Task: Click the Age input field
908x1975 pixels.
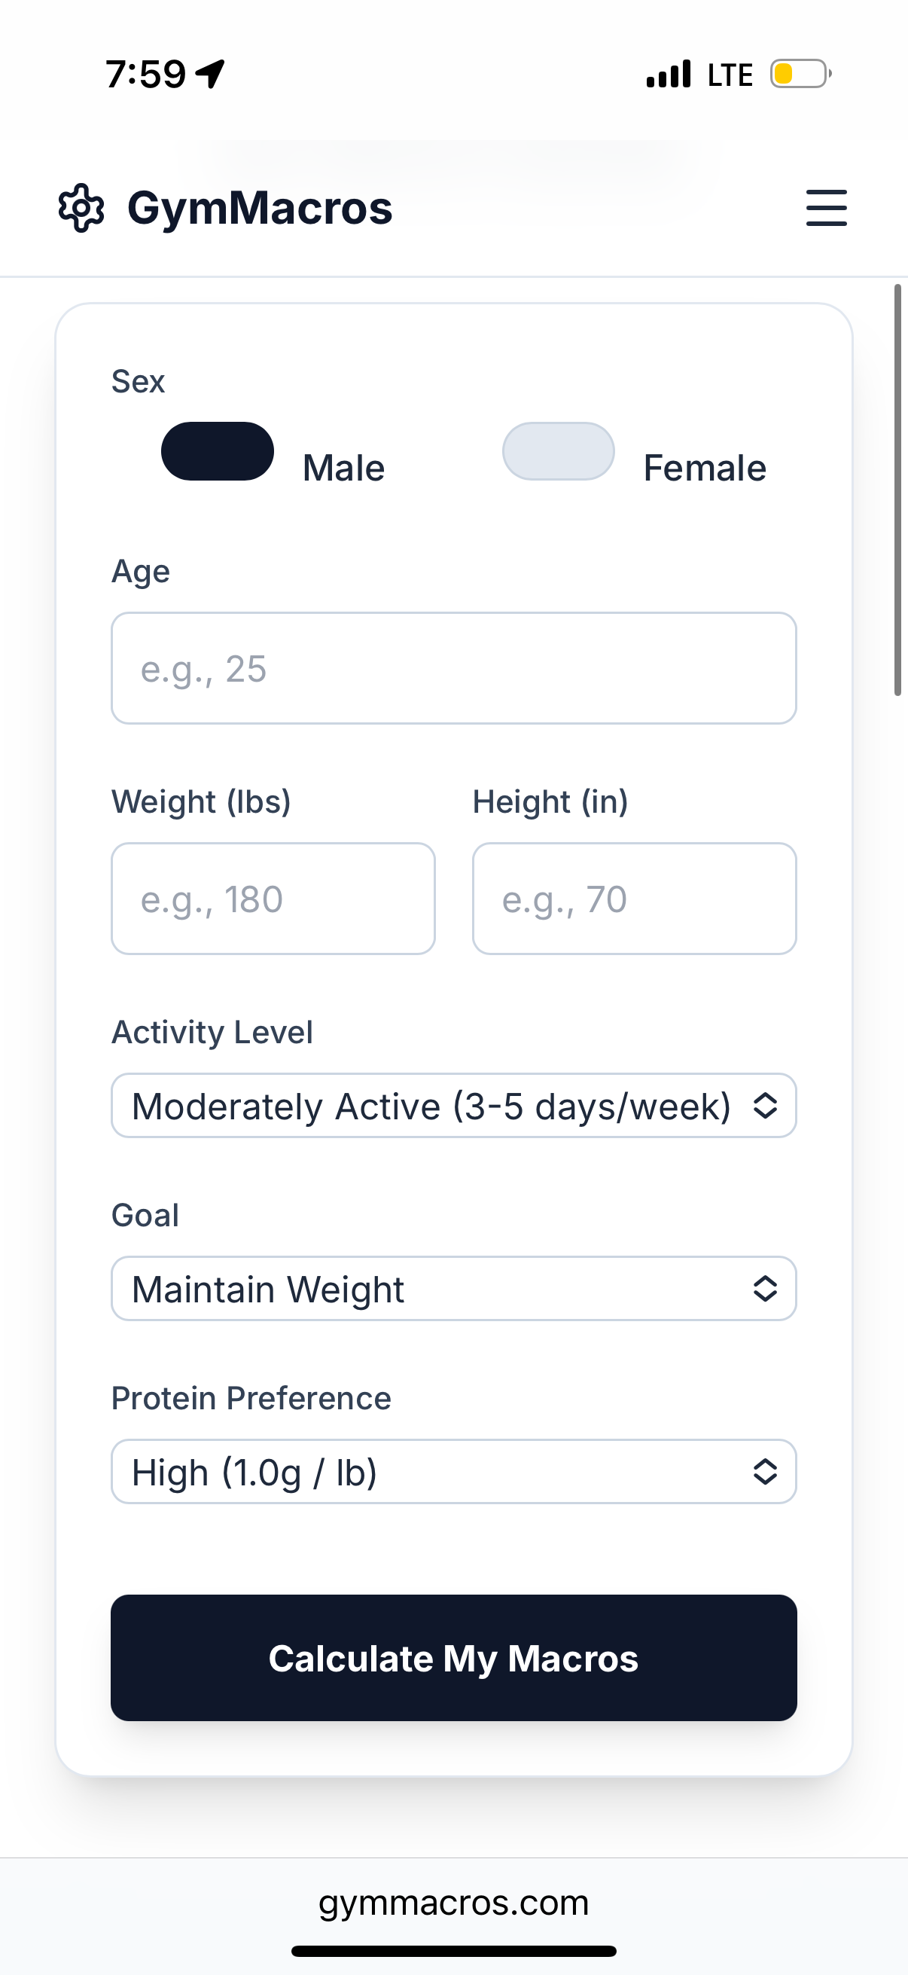Action: point(453,669)
